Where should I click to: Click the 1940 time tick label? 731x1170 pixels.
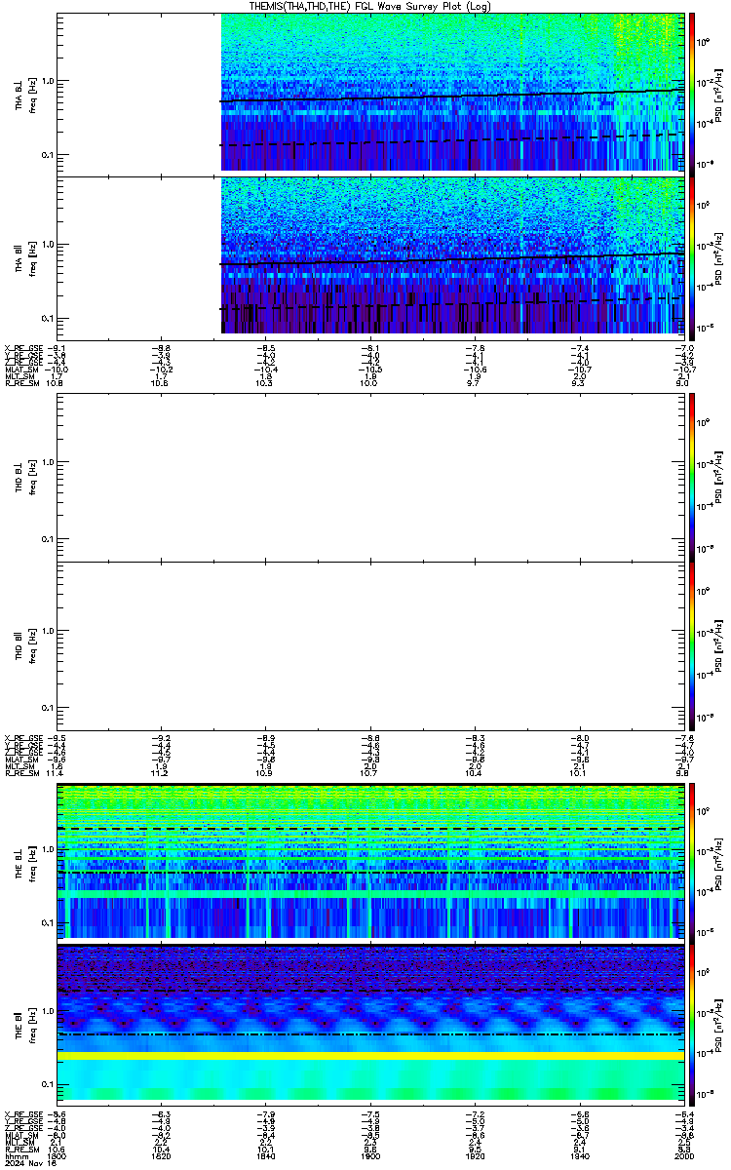tap(580, 1155)
